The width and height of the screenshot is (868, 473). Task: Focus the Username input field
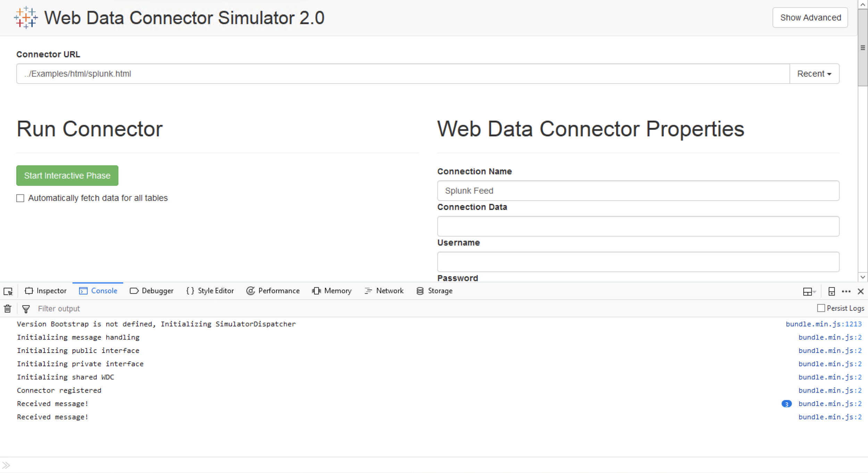[638, 262]
